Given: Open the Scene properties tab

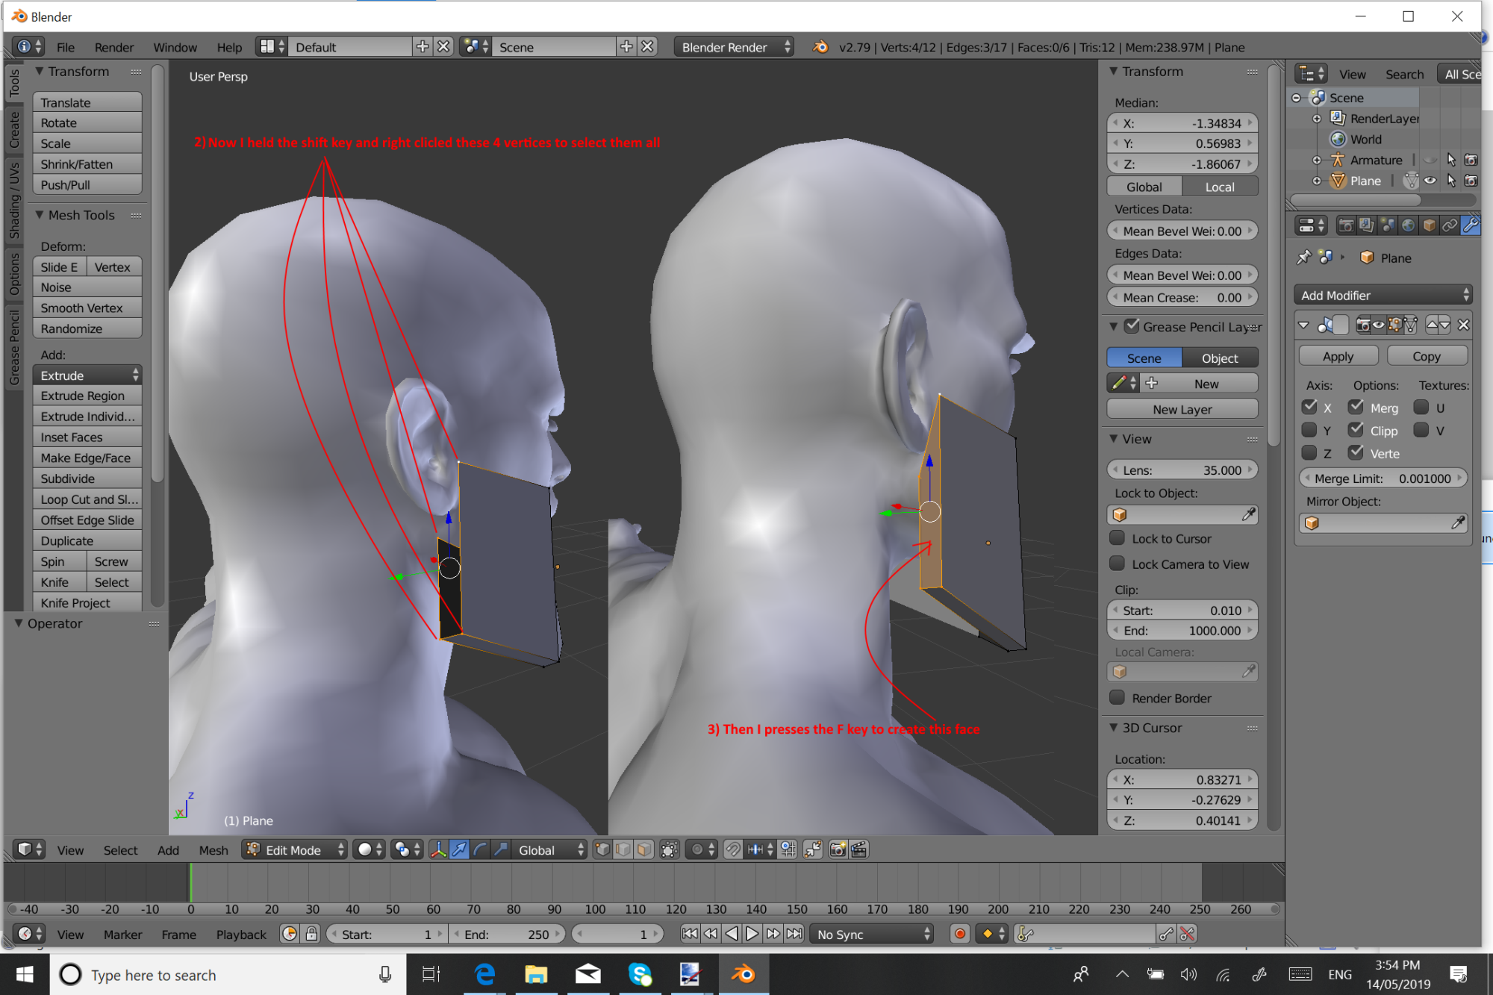Looking at the screenshot, I should pyautogui.click(x=1388, y=225).
